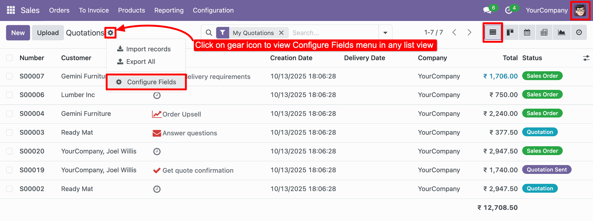Remove the My Quotations filter
Screen dimensions: 593x221
[x=281, y=33]
